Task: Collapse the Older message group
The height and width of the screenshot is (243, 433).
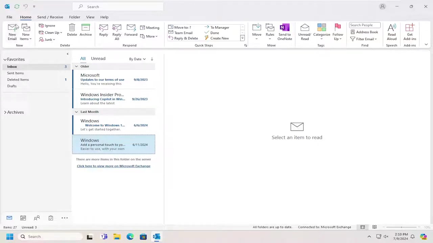Action: [76, 66]
